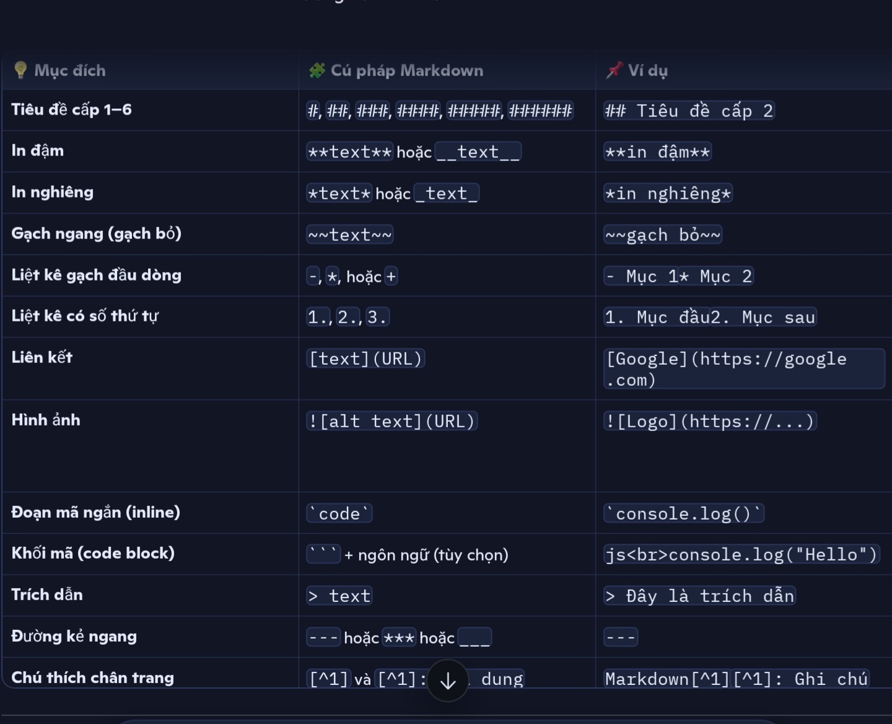Select the Mục đích column header
Image resolution: width=892 pixels, height=724 pixels.
70,70
